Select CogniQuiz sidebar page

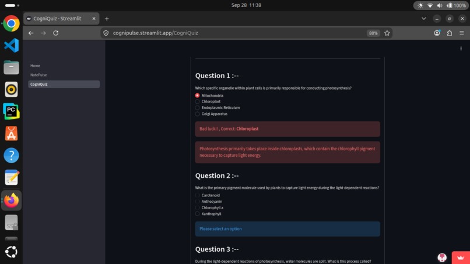[x=64, y=84]
